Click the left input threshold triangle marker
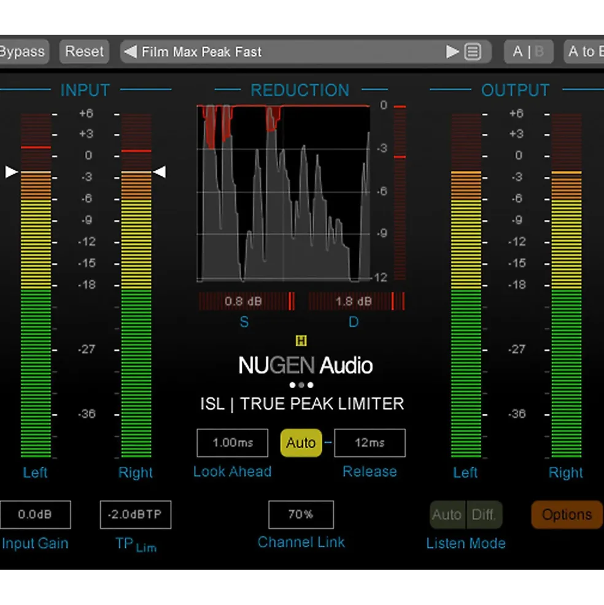 pyautogui.click(x=11, y=172)
